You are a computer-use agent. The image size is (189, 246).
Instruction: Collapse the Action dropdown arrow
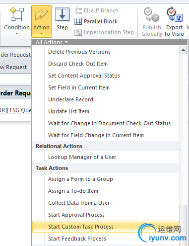[41, 34]
